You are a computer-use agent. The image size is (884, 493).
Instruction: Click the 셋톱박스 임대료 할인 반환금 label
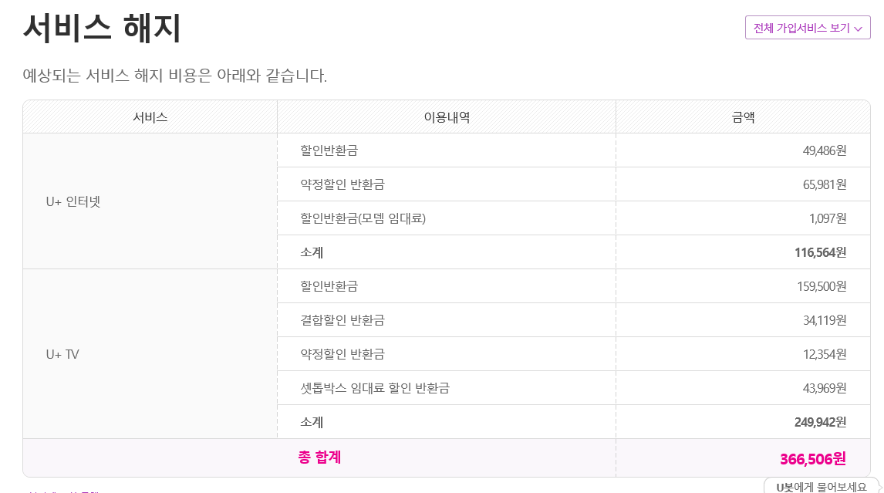coord(375,388)
